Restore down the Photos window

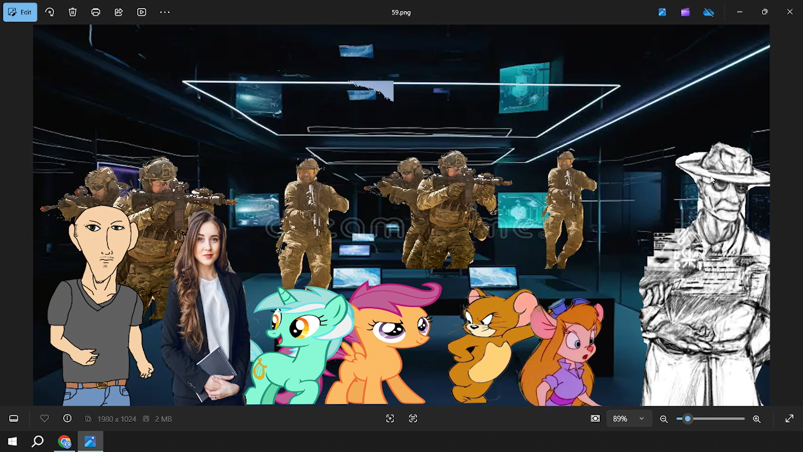coord(765,12)
